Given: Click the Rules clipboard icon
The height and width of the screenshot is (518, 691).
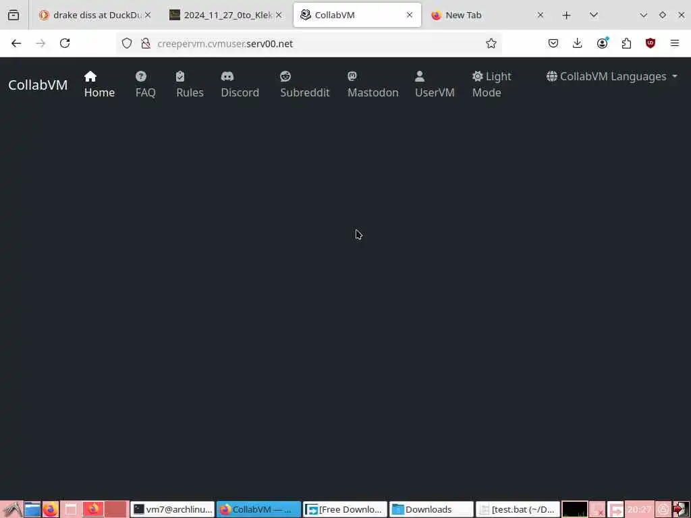Looking at the screenshot, I should (x=180, y=77).
